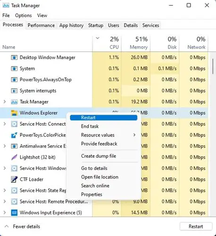Image resolution: width=216 pixels, height=236 pixels.
Task: Click the System interrupts process icon
Action: (14, 91)
